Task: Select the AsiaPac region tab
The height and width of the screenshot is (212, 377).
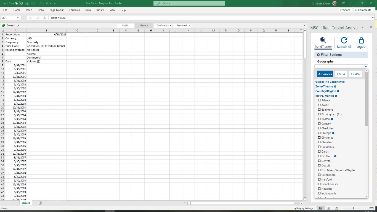Action: click(355, 74)
